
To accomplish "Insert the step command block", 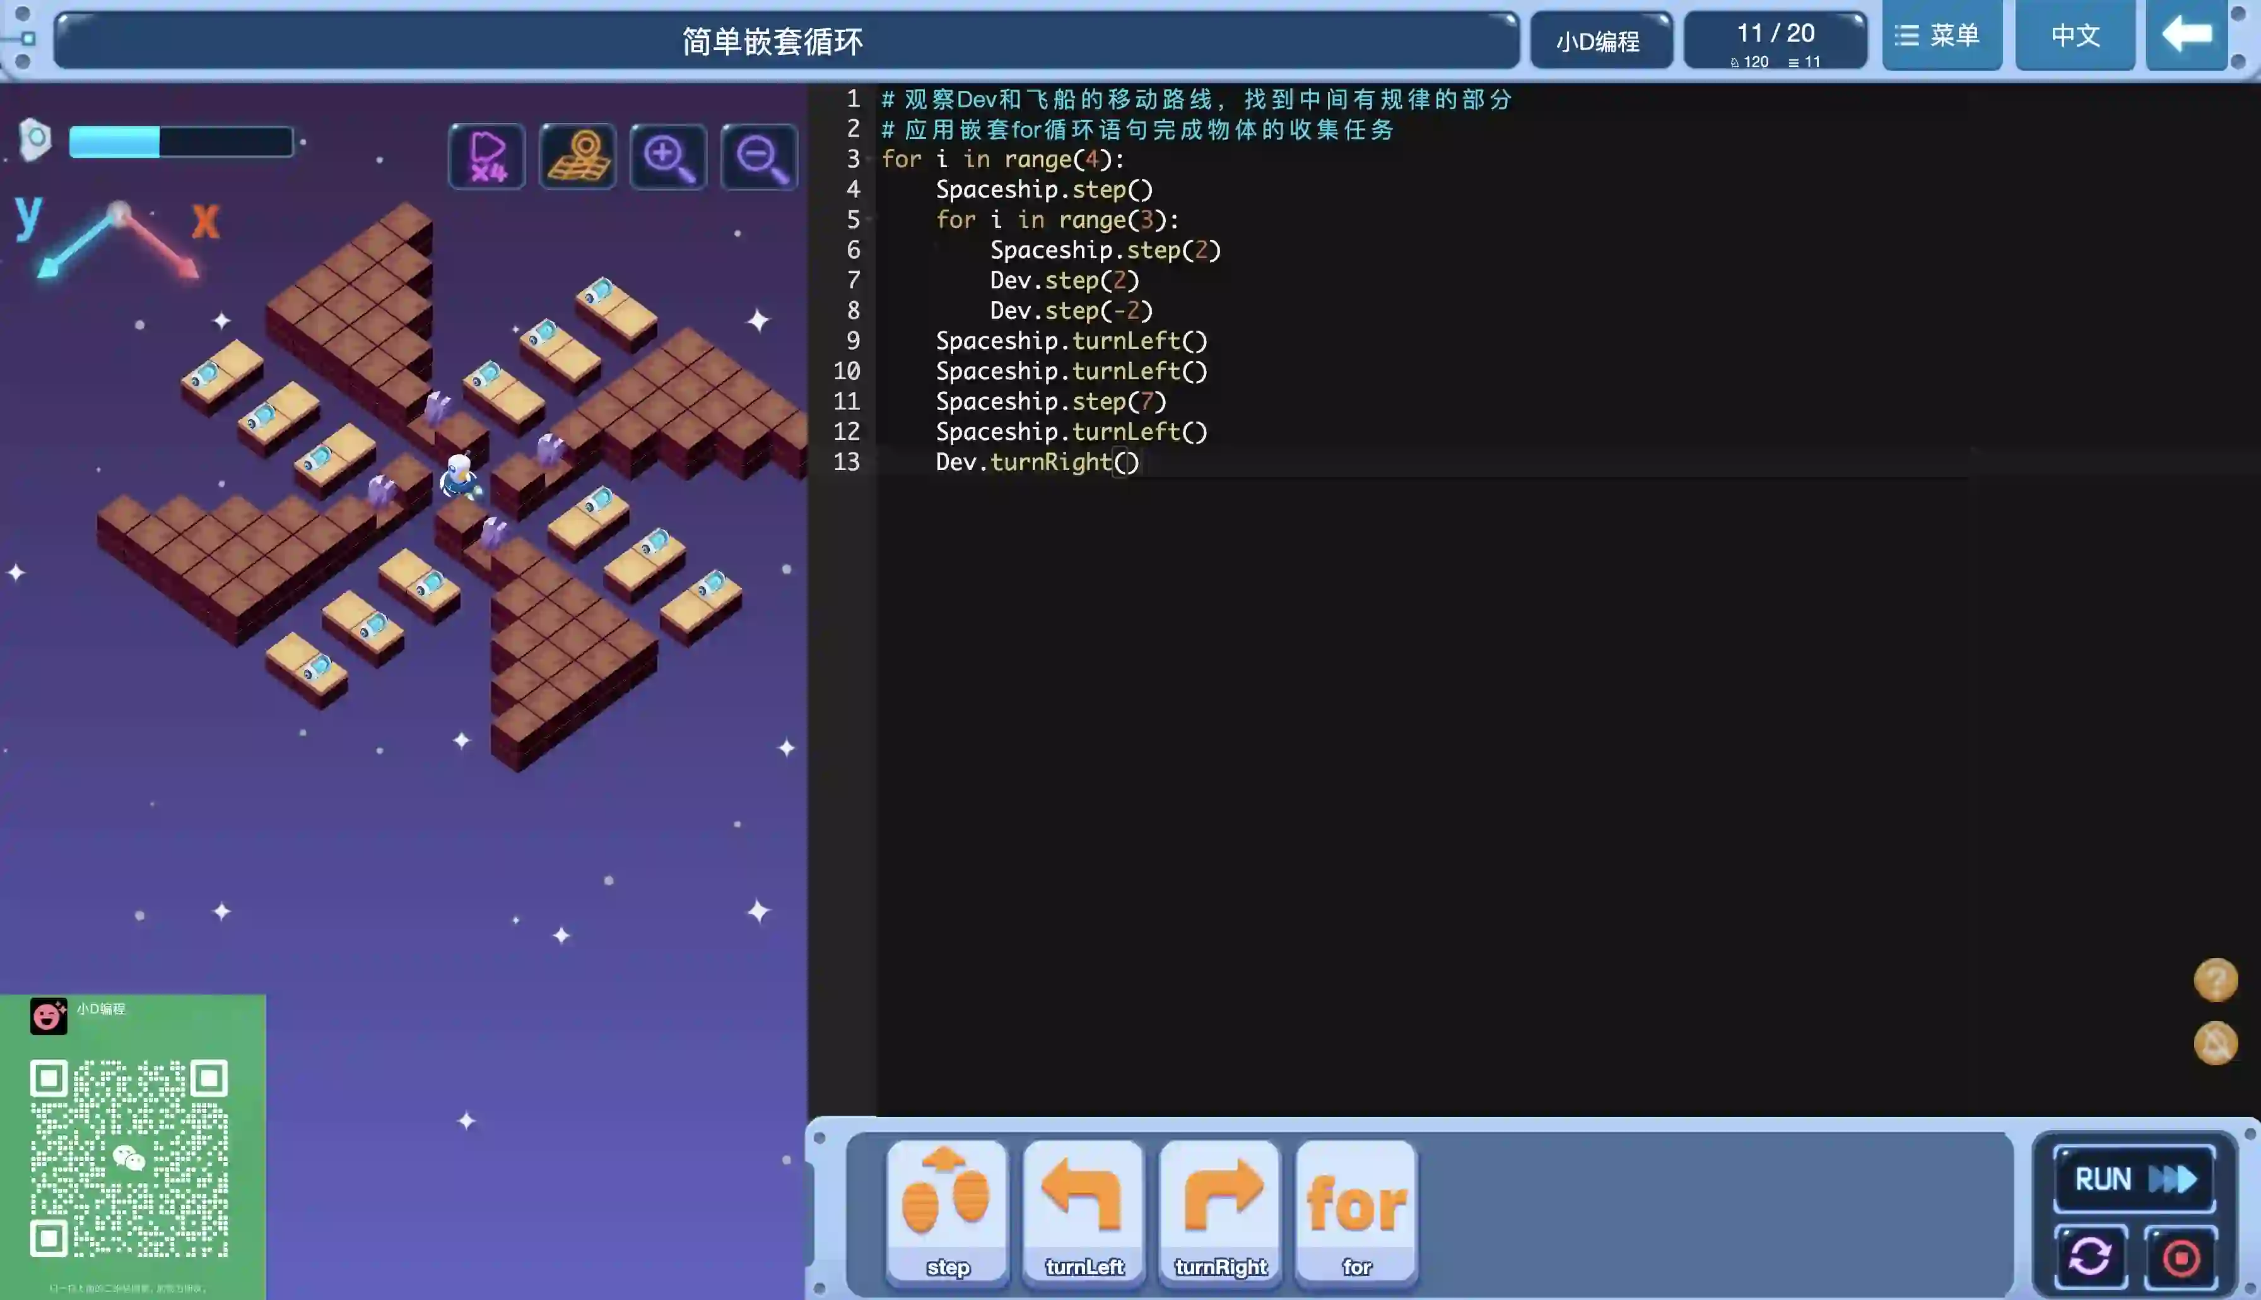I will [x=947, y=1210].
